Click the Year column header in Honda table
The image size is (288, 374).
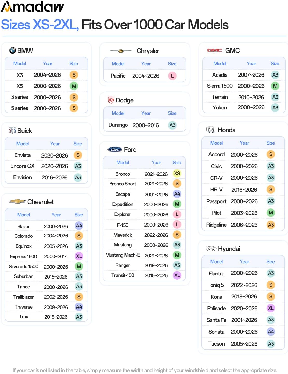pyautogui.click(x=244, y=143)
